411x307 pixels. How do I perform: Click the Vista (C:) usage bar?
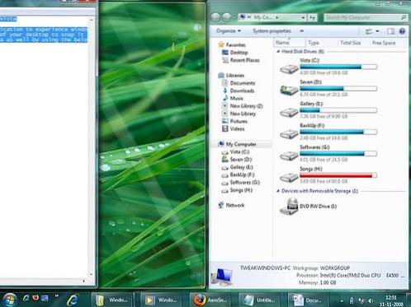338,67
